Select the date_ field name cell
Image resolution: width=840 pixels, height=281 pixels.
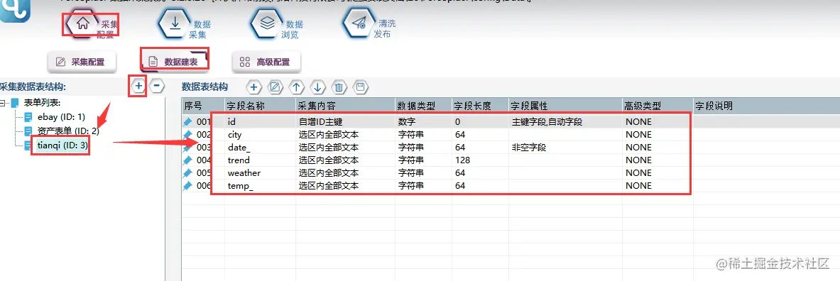tap(261, 147)
